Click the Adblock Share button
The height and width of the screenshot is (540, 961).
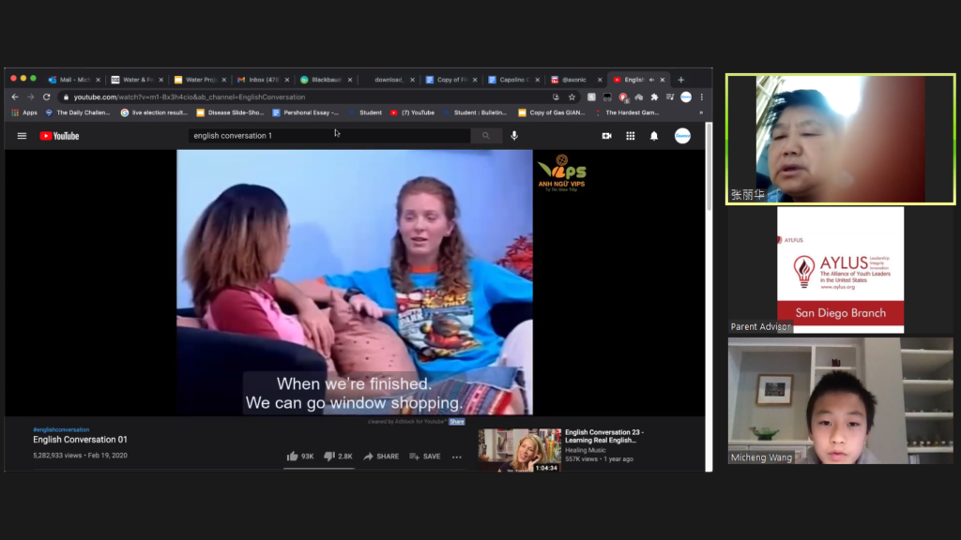(x=457, y=422)
